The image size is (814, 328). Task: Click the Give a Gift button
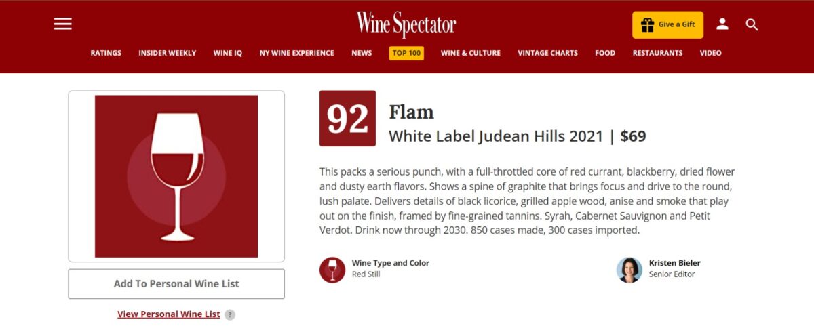667,24
